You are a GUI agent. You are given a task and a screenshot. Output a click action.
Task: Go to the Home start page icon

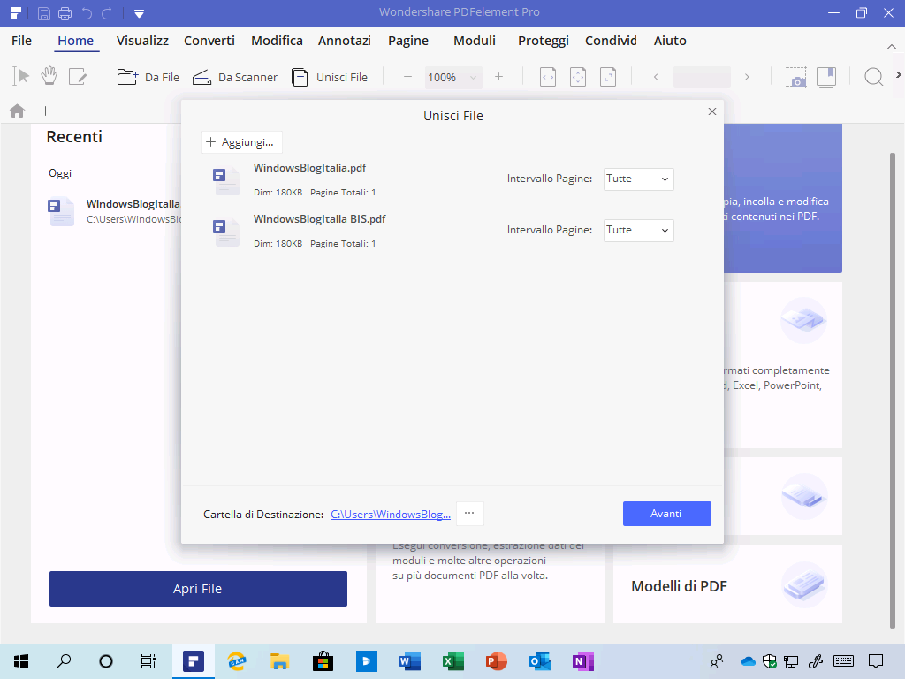[x=18, y=111]
